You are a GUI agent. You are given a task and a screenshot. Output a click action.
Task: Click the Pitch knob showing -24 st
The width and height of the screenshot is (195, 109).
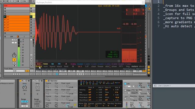click(x=24, y=88)
